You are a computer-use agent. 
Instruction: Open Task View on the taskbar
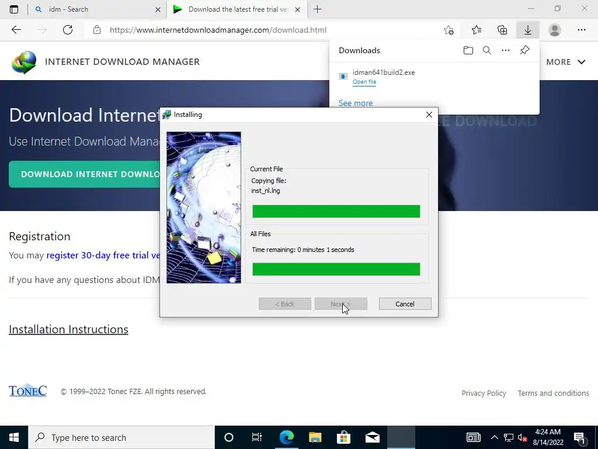257,437
